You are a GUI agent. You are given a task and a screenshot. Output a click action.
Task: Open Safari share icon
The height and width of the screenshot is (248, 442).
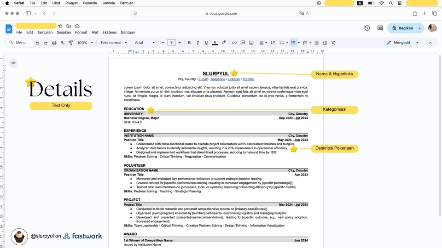[x=415, y=13]
